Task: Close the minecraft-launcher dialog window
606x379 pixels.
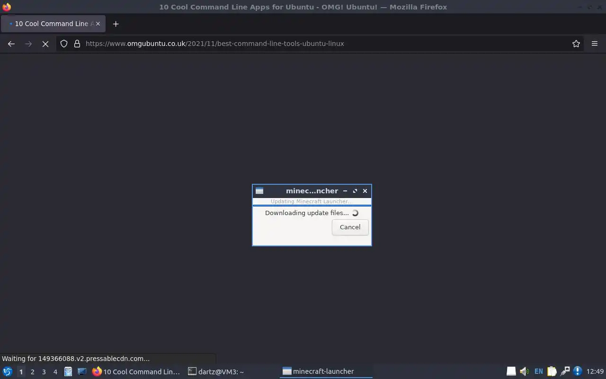Action: (365, 191)
